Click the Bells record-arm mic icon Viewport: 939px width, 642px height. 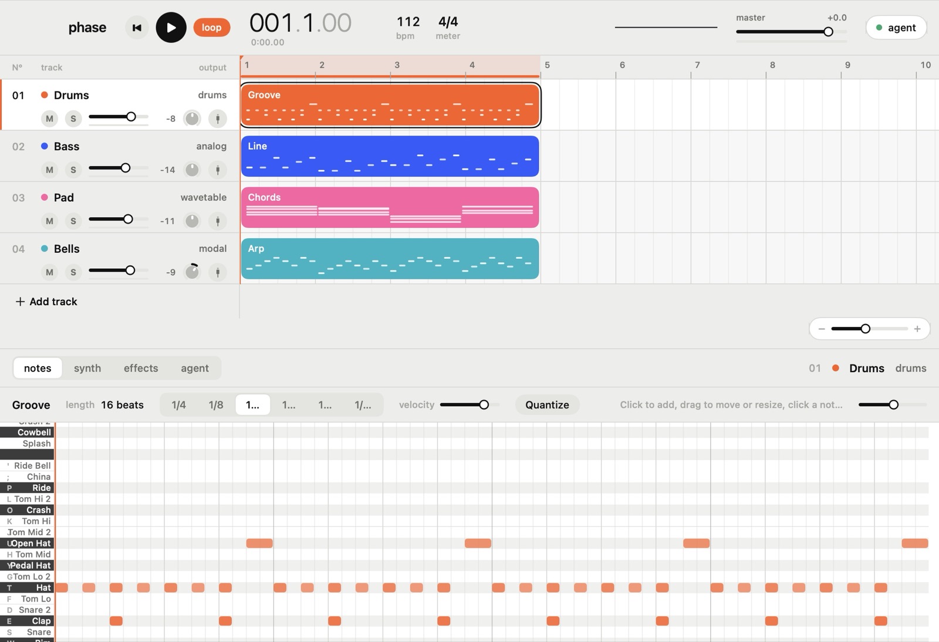218,272
